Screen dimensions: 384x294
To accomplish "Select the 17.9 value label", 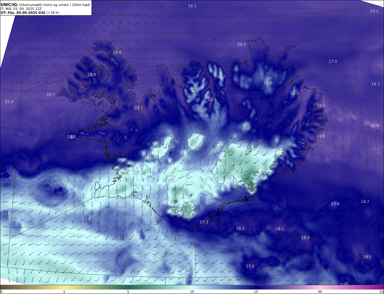I will coord(250,266).
